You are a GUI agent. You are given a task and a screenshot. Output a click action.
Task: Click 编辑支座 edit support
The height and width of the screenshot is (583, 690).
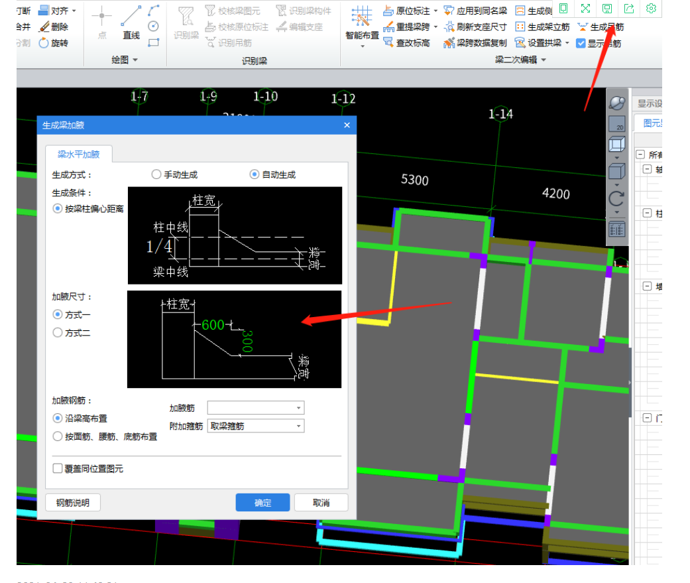point(299,27)
